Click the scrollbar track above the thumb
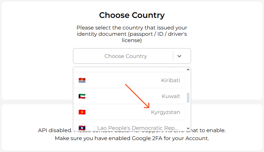 [x=188, y=82]
